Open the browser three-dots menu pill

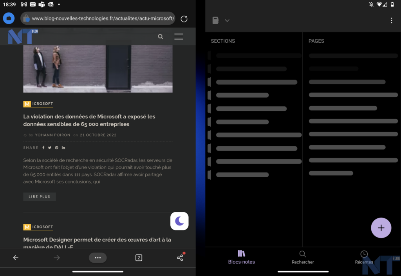coord(98,258)
